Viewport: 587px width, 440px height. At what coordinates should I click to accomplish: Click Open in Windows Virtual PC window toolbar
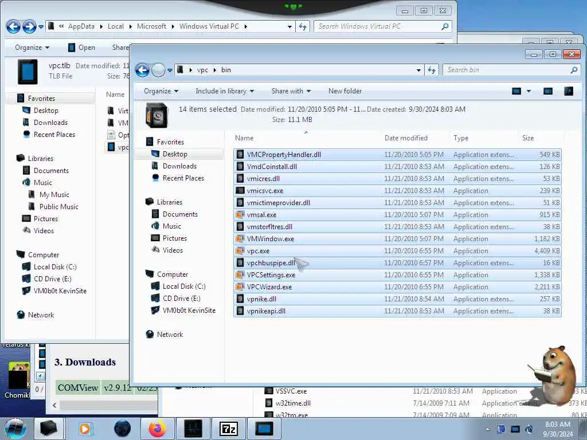pos(81,48)
